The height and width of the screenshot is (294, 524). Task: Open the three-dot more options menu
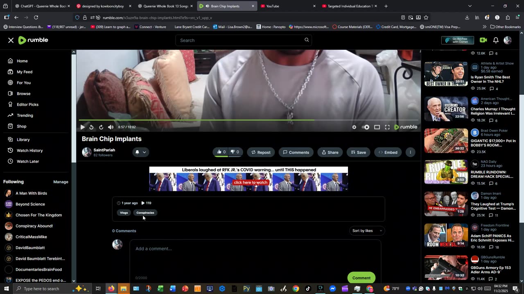click(410, 152)
